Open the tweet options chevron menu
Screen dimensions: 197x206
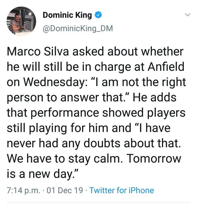click(x=187, y=15)
